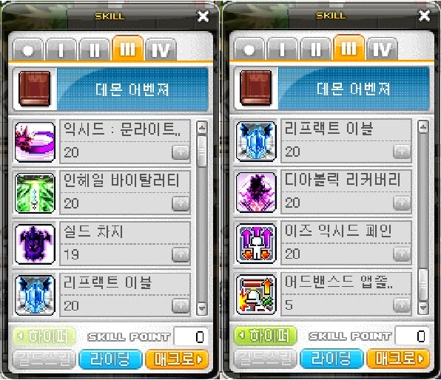The image size is (441, 380).
Task: Select beginner dot tab in left window
Action: tap(28, 50)
